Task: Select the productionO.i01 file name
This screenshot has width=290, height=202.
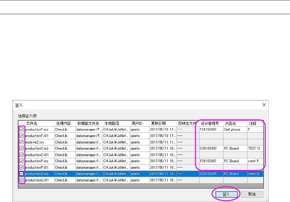Action: click(x=39, y=155)
